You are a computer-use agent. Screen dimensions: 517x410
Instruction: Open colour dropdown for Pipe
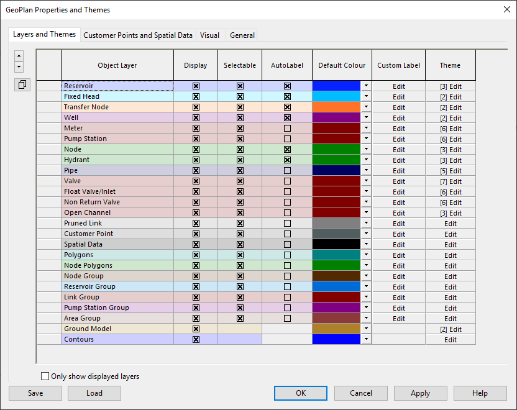(366, 170)
